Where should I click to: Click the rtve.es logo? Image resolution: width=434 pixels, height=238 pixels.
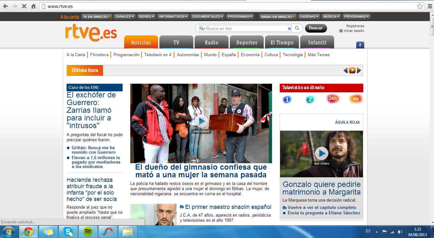(x=91, y=32)
